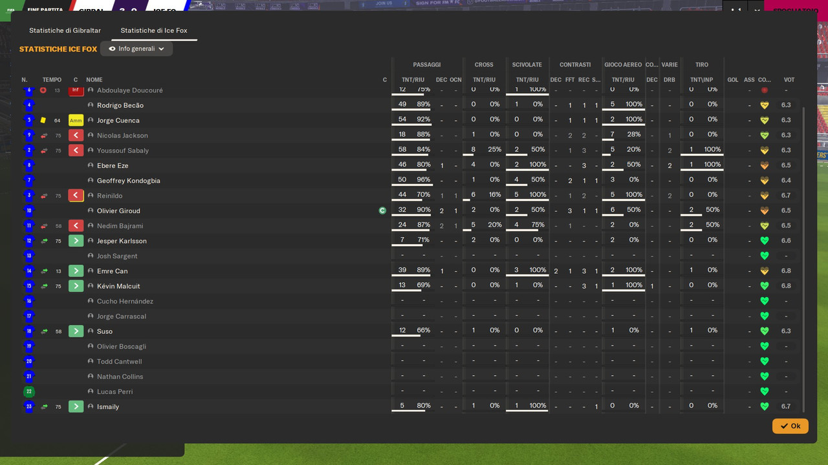Click the Cucho Hernández name link
The height and width of the screenshot is (465, 828).
(125, 301)
